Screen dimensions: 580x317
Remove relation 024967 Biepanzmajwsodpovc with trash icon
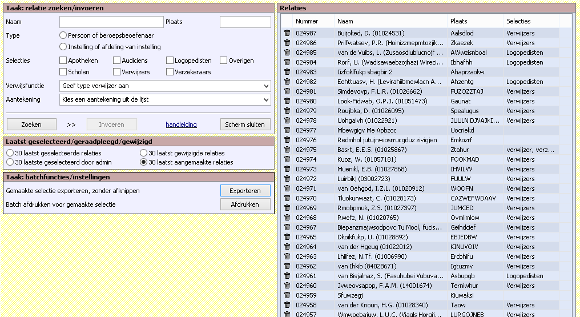coord(287,227)
